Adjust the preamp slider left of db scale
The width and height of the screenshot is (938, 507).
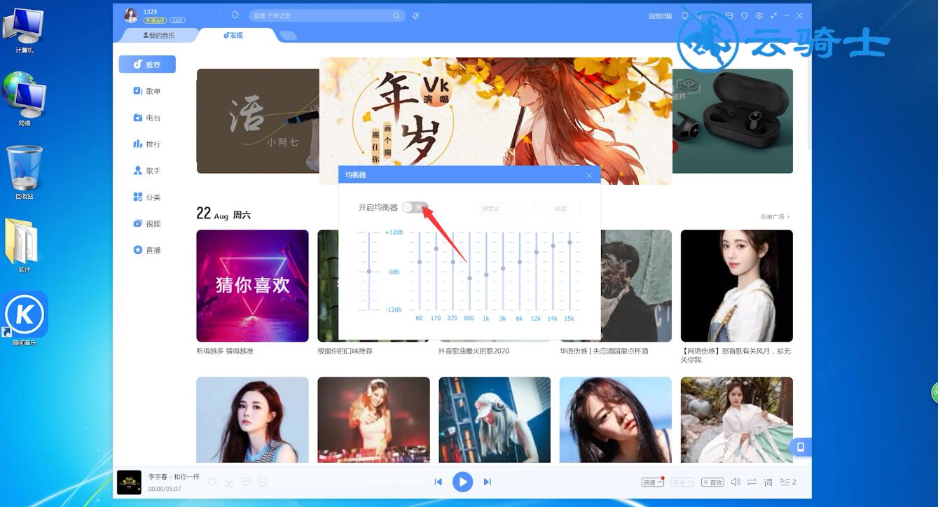[x=368, y=271]
